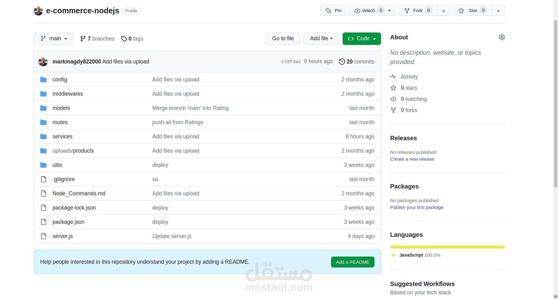Open the About settings gear

[x=502, y=37]
